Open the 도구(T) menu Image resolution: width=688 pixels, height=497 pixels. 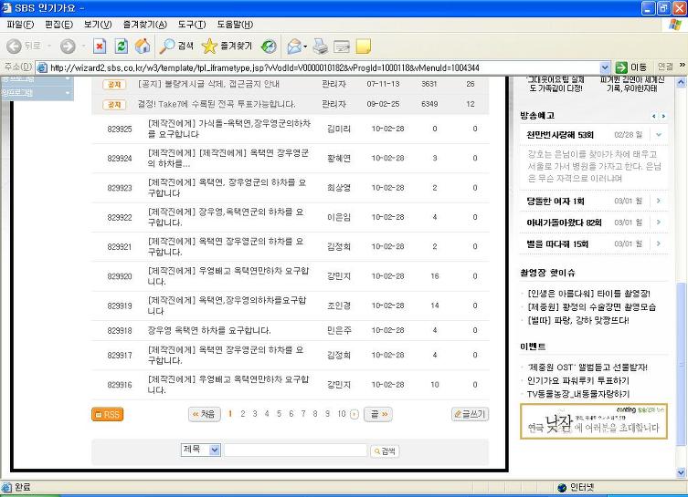point(192,25)
